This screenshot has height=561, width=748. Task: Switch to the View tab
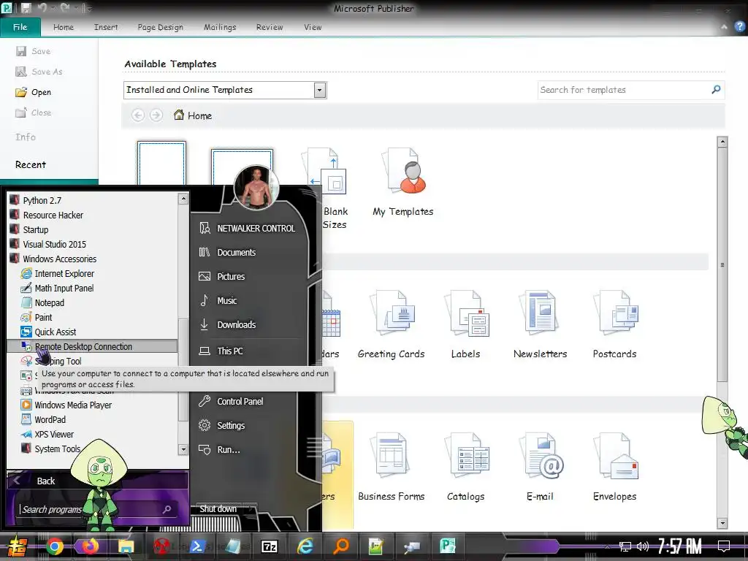[x=313, y=27]
